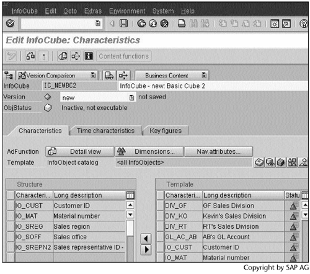Open the Version 'new' dropdown
This screenshot has height=274, width=310.
tap(131, 97)
